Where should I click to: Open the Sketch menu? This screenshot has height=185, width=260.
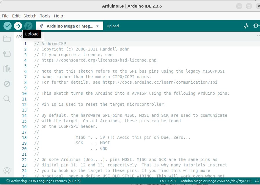click(30, 16)
